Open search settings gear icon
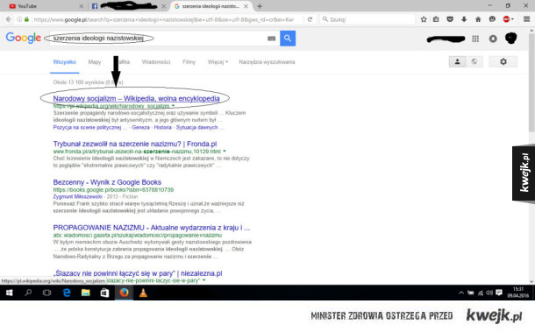 point(503,61)
